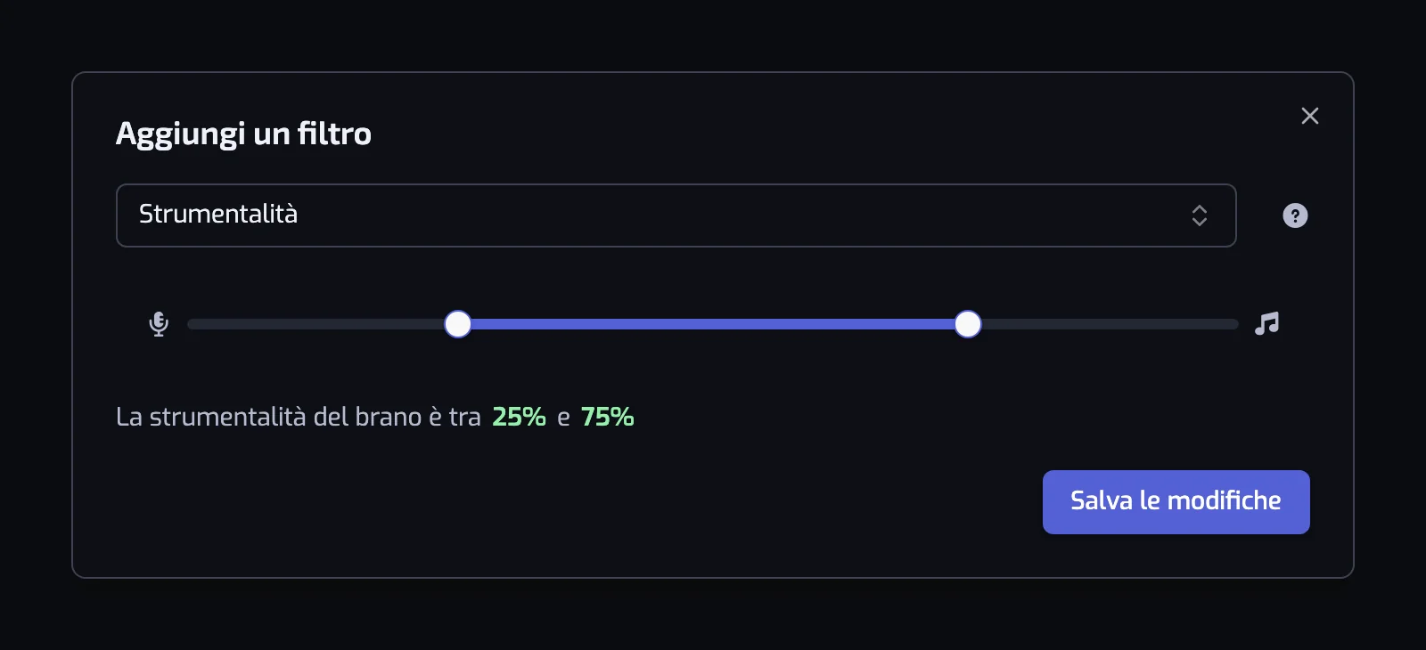1426x650 pixels.
Task: Close the Aggiungi un filtro dialog
Action: pos(1309,116)
